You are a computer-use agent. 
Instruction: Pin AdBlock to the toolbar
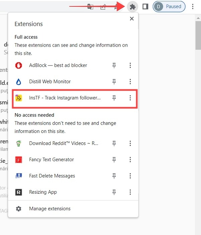[x=114, y=65]
